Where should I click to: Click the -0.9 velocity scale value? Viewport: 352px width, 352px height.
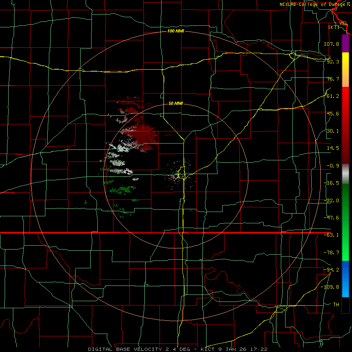click(333, 166)
